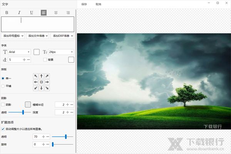The height and width of the screenshot is (154, 231).
Task: Toggle Bold text formatting
Action: [7, 13]
